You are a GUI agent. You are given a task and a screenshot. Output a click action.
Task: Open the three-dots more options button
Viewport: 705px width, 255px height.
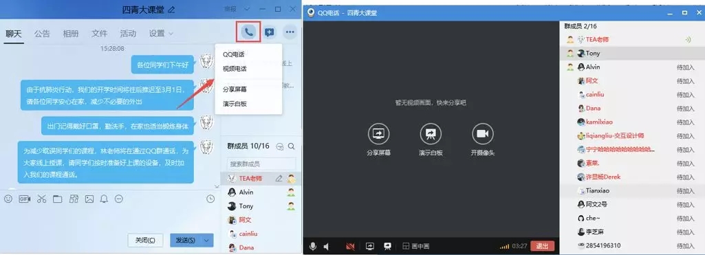(x=290, y=32)
